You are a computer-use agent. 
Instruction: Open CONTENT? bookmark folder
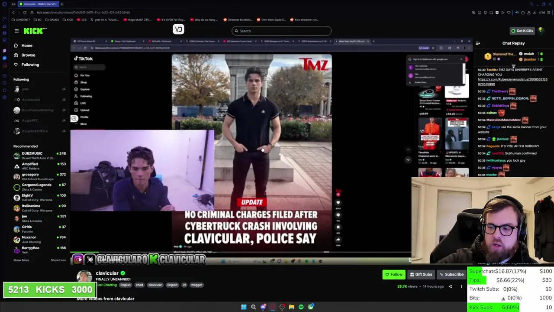pyautogui.click(x=21, y=19)
